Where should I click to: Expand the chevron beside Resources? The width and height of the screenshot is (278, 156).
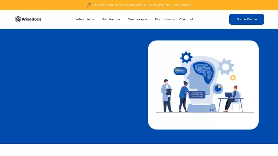tap(173, 19)
